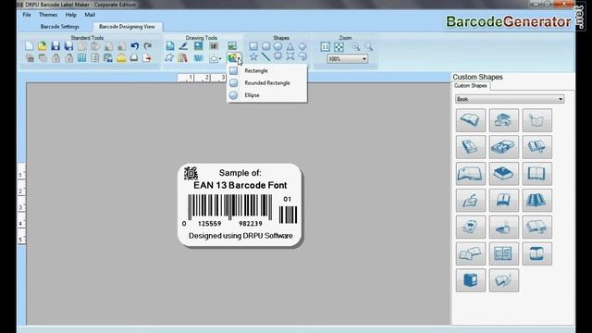Screen dimensions: 592x333
Task: Open the 100% zoom level dropdown
Action: [364, 58]
